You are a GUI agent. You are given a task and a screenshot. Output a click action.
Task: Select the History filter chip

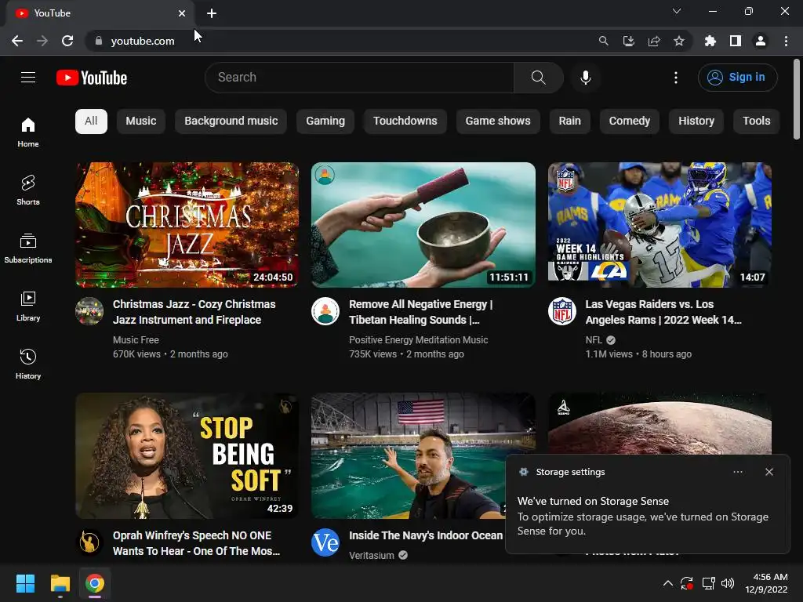tap(696, 121)
